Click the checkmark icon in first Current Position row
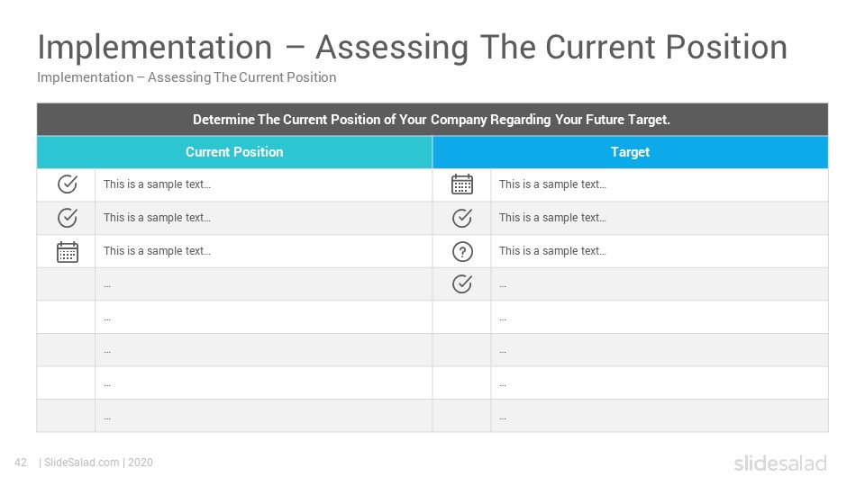 (x=68, y=184)
